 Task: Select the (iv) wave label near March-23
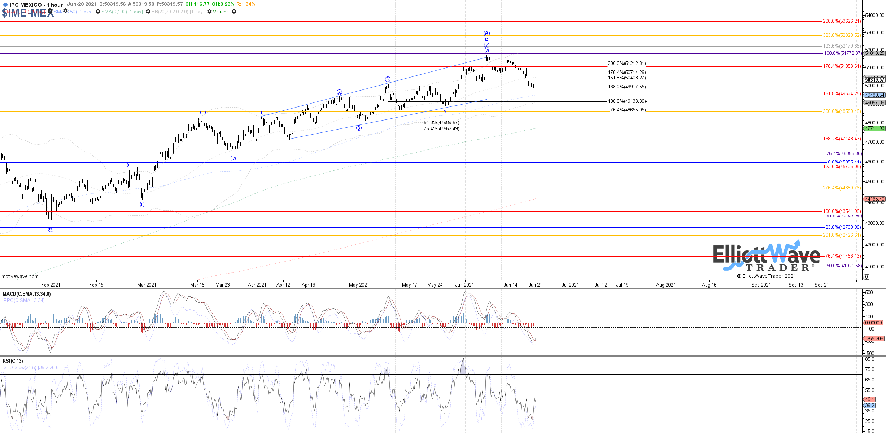pyautogui.click(x=233, y=158)
